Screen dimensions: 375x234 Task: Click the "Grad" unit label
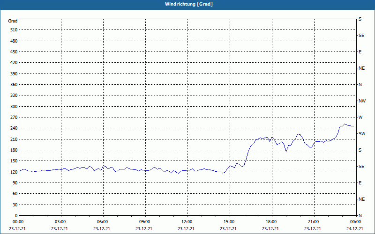[x=13, y=21]
